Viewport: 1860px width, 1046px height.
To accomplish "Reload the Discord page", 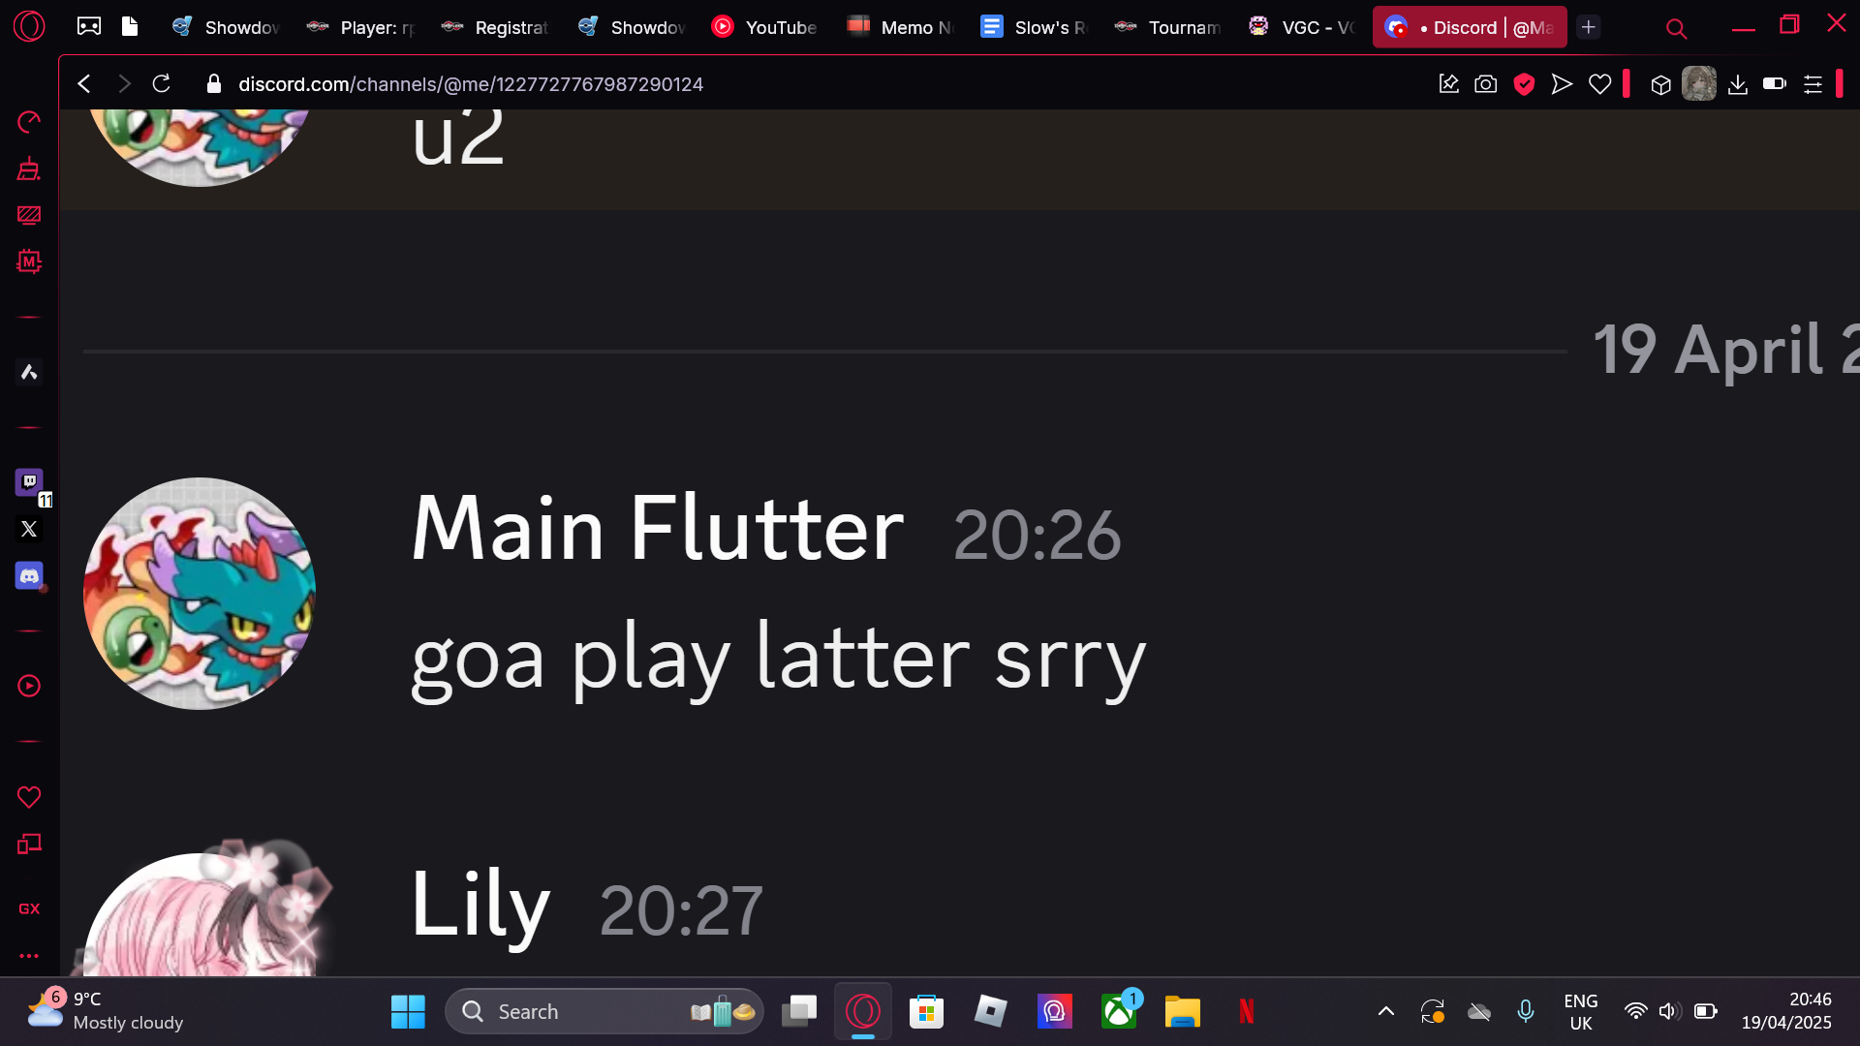I will coord(162,84).
